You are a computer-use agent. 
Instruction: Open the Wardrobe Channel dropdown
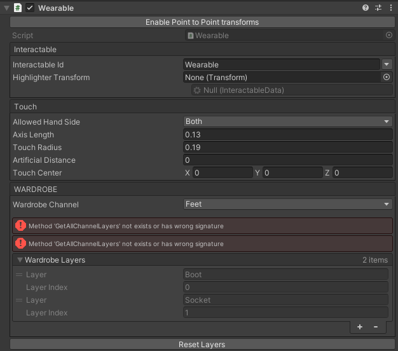tap(288, 204)
